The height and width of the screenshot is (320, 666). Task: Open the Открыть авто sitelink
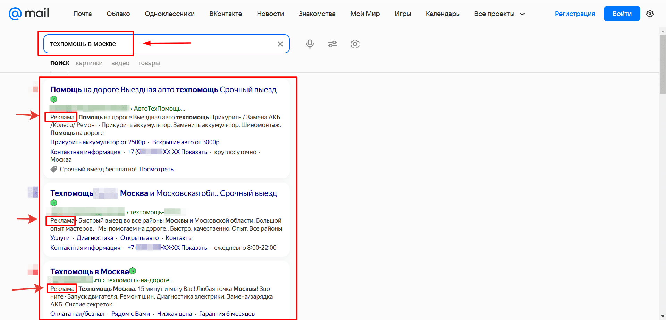140,238
